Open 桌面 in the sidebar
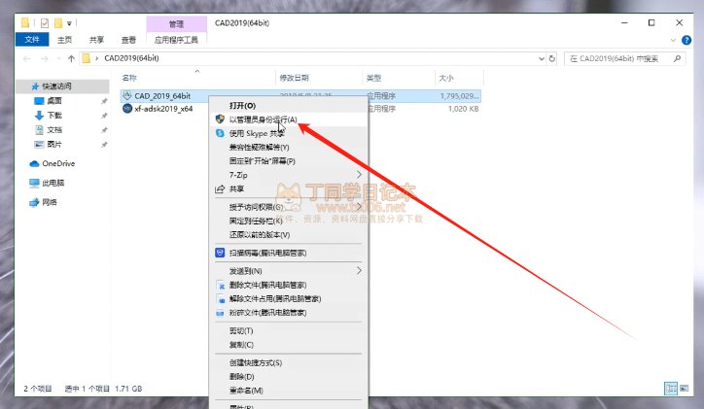704x409 pixels. click(x=54, y=101)
